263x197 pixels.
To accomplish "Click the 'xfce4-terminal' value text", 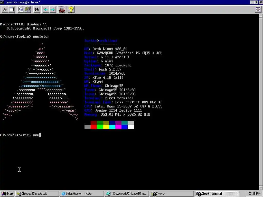I will coord(119,98).
